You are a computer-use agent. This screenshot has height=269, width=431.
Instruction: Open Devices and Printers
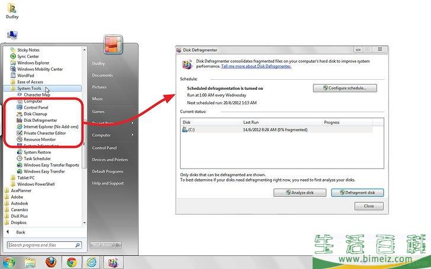coord(110,160)
